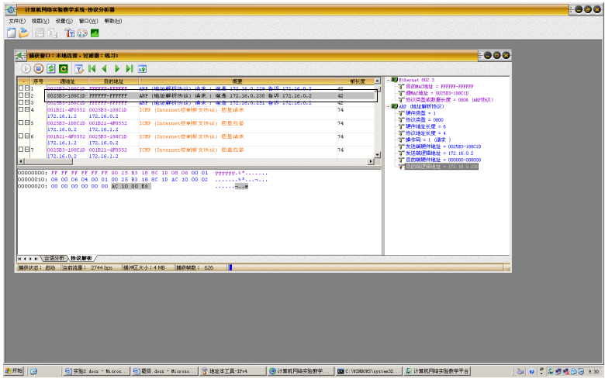Stop capture with the orange stop button
This screenshot has width=605, height=379.
[x=38, y=69]
